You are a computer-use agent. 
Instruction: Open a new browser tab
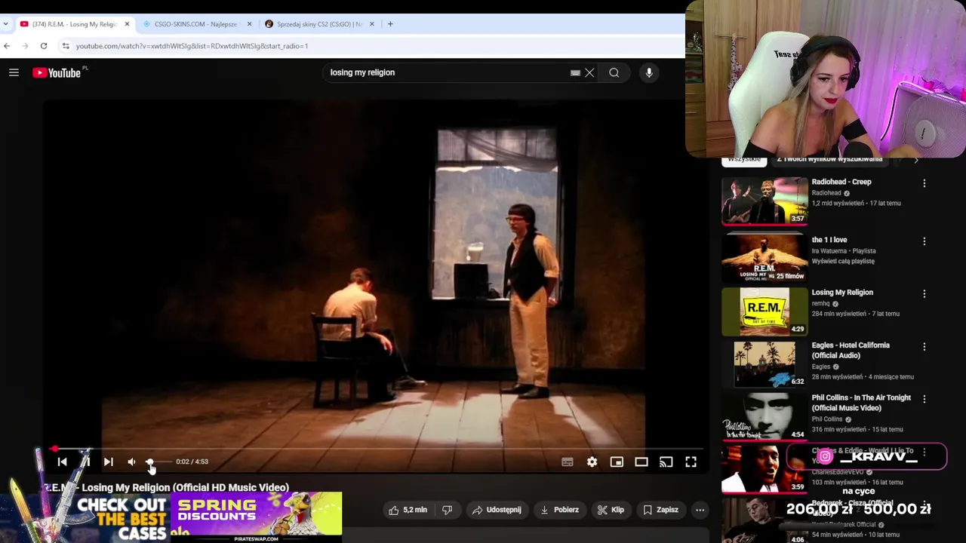coord(390,24)
